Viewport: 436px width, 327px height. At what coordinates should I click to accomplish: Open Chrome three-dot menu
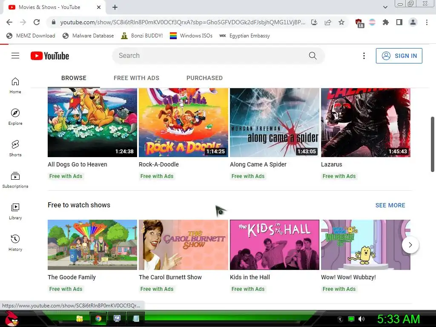point(427,22)
